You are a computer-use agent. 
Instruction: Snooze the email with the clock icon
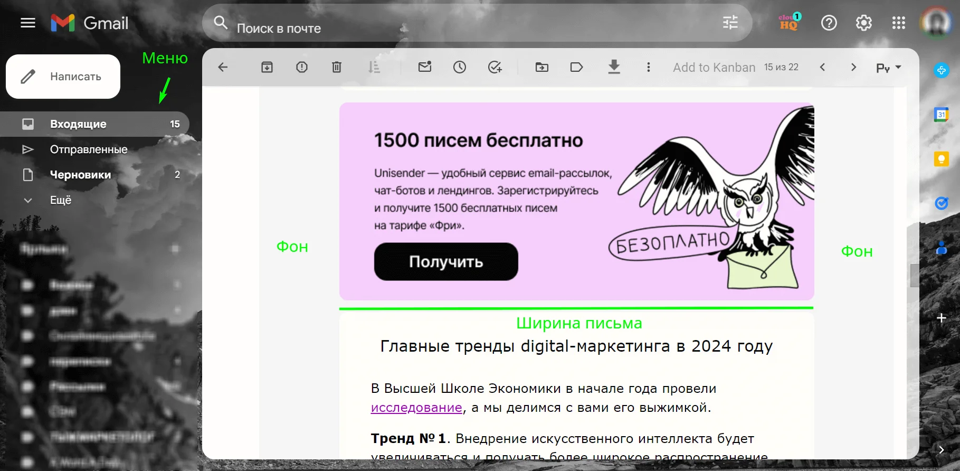[460, 67]
